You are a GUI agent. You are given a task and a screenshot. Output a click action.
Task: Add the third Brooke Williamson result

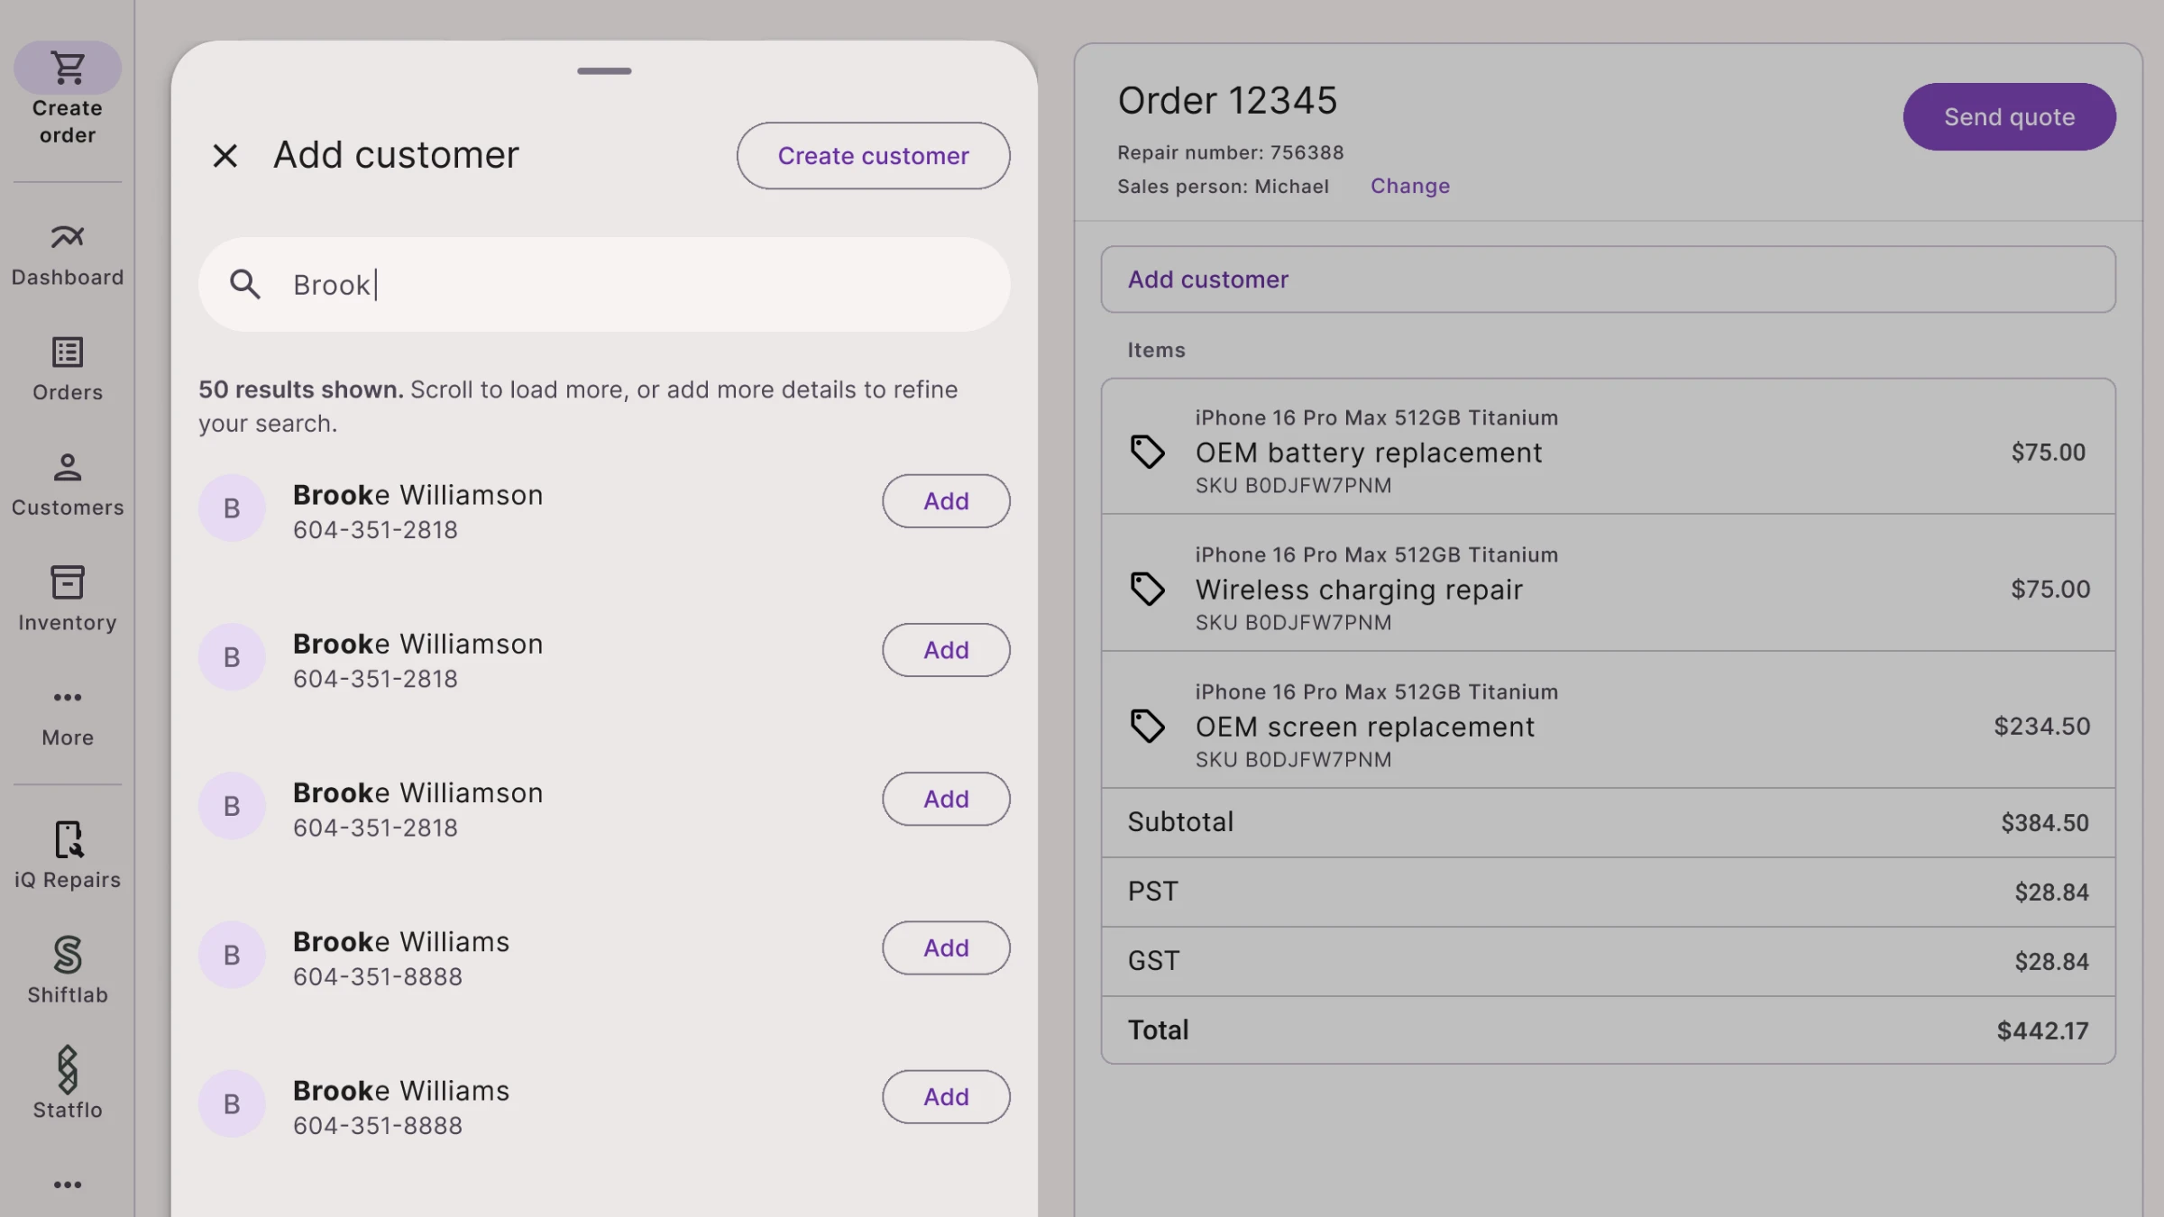[x=946, y=799]
